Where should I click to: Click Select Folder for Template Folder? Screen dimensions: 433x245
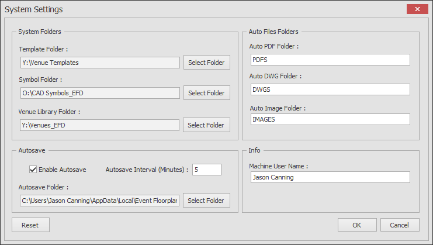coord(206,63)
